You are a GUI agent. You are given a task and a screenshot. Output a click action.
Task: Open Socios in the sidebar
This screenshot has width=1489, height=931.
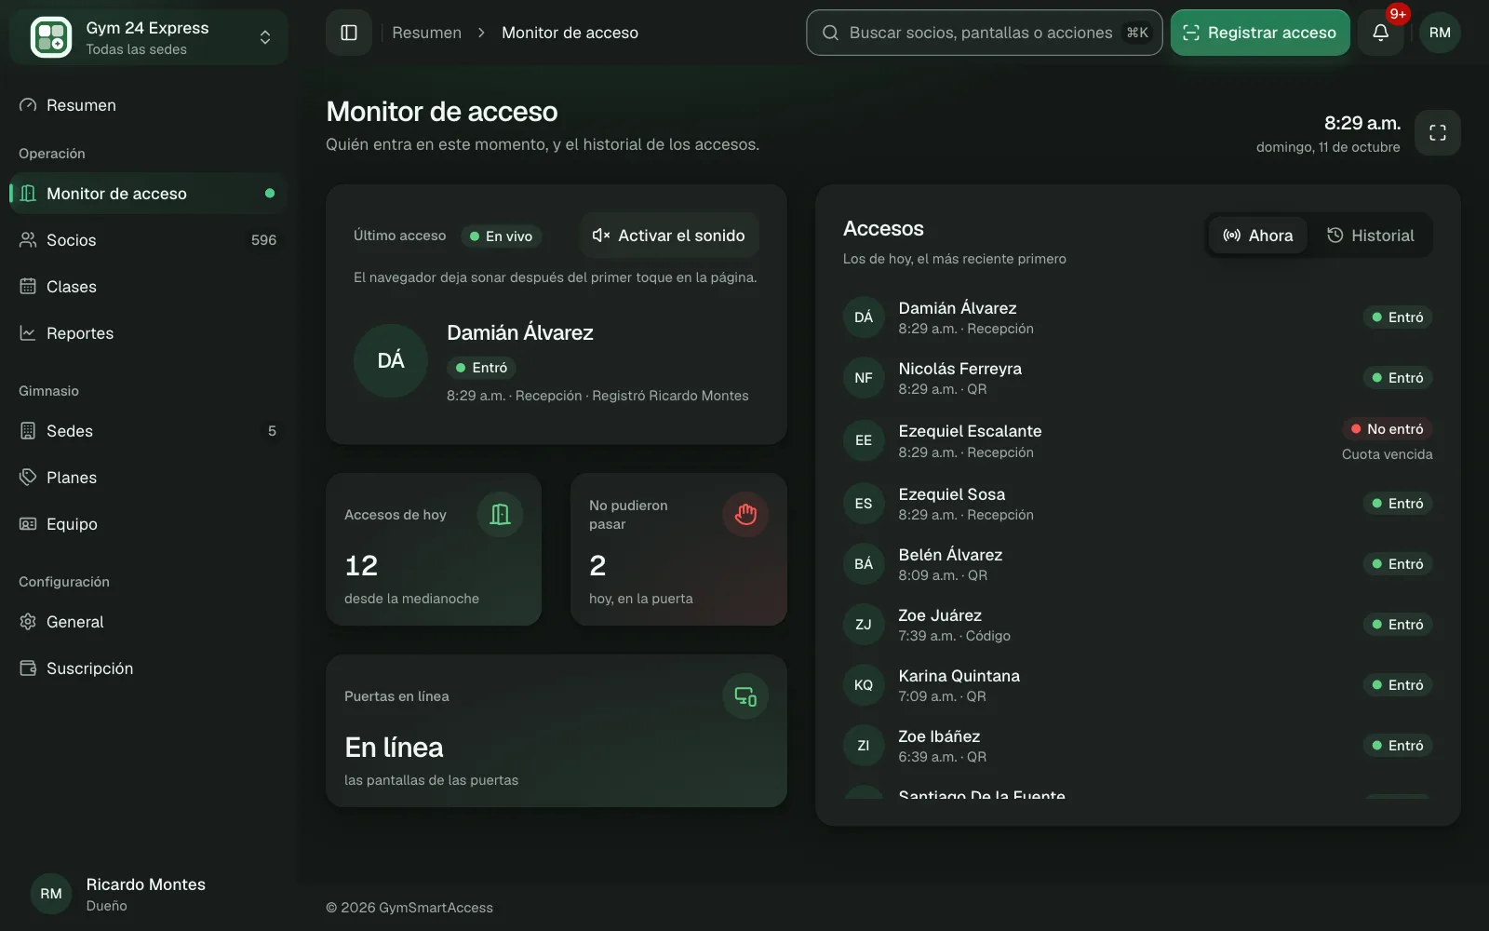pos(149,240)
